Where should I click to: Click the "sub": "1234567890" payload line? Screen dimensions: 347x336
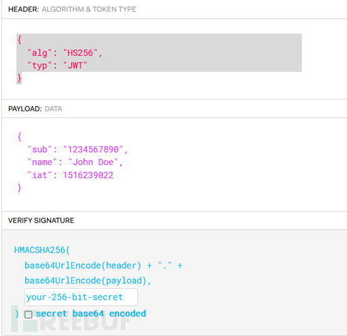(x=77, y=149)
